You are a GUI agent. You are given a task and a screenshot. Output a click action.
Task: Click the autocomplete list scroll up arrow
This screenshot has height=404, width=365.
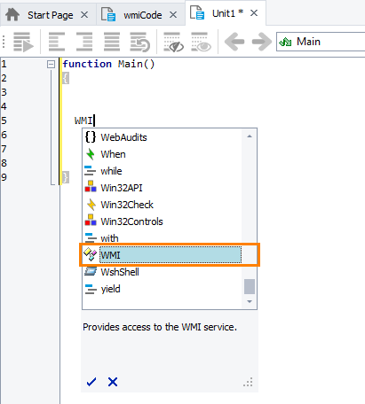250,136
